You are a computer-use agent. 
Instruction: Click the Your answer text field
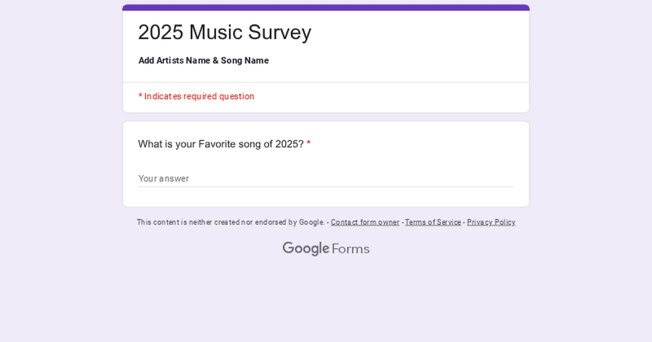326,178
